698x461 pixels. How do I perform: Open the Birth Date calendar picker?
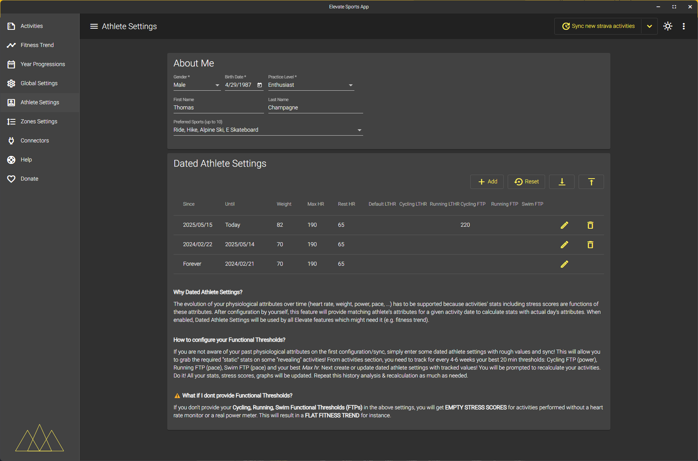point(260,85)
